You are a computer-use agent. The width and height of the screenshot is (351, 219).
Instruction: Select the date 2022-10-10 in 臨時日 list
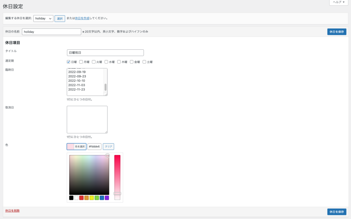(77, 81)
